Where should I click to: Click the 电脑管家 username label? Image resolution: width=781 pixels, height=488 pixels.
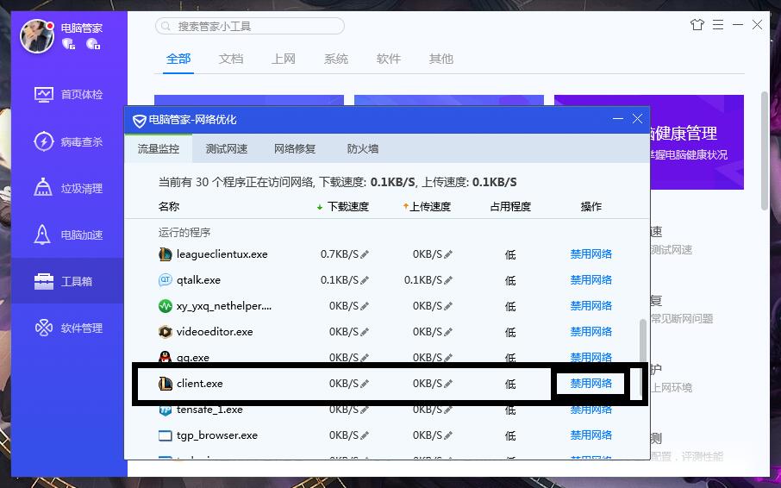coord(82,28)
